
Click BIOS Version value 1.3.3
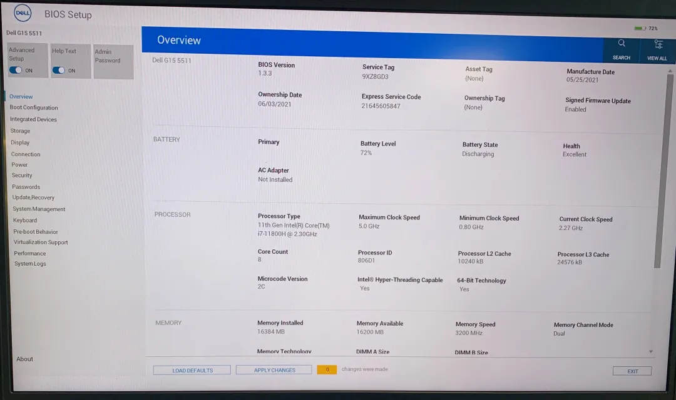click(265, 73)
